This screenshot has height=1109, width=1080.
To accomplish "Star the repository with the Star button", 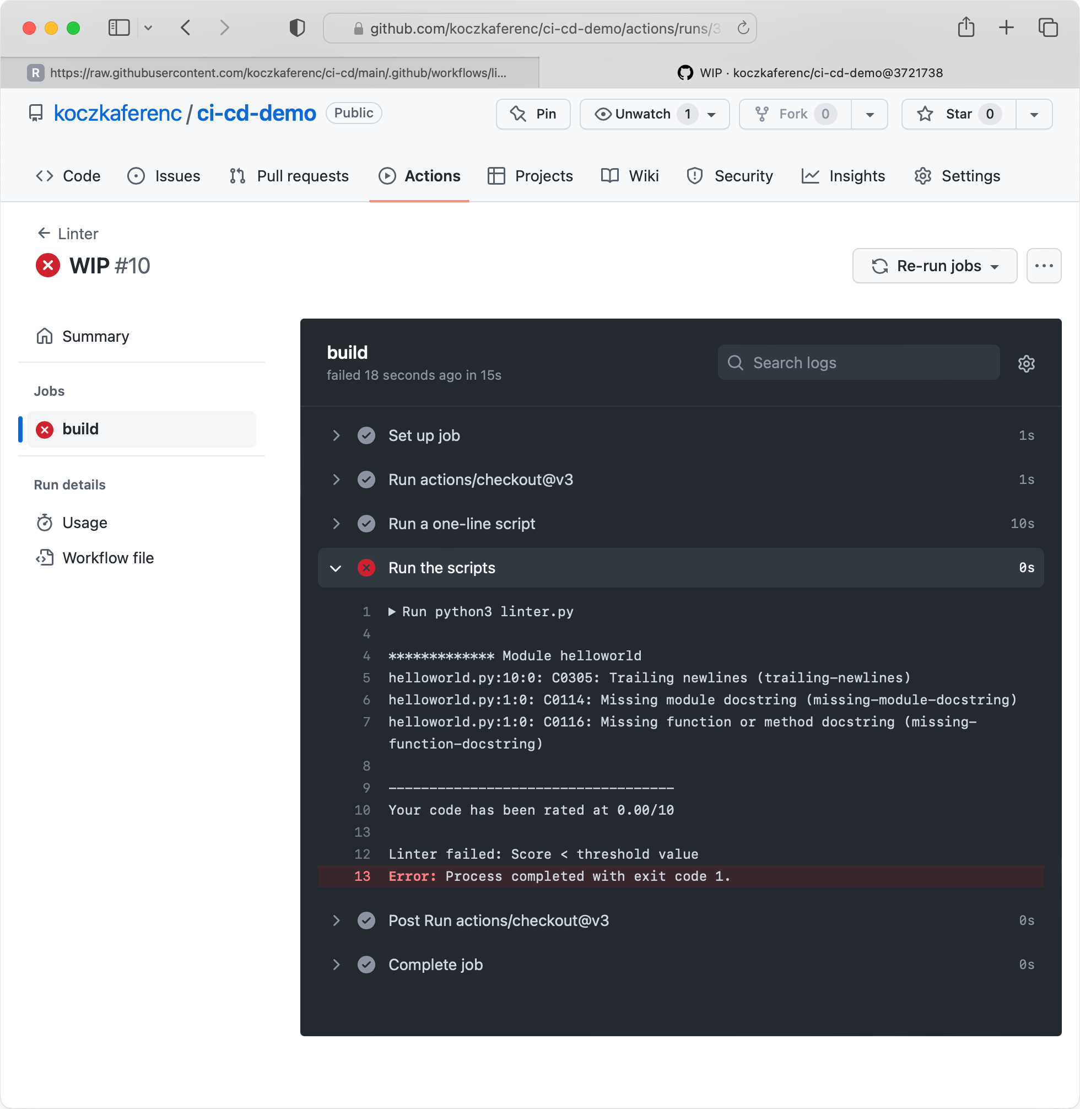I will click(x=959, y=114).
